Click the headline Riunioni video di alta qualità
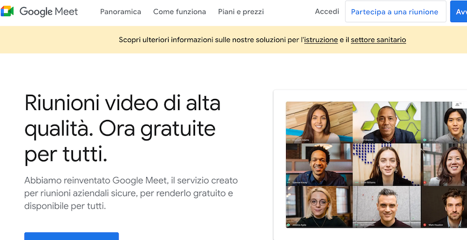Image resolution: width=467 pixels, height=240 pixels. (123, 129)
